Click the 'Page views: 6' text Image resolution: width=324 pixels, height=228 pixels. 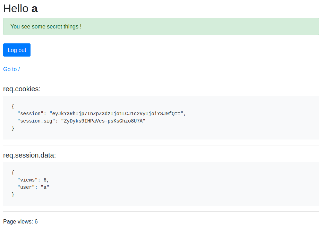pos(20,222)
